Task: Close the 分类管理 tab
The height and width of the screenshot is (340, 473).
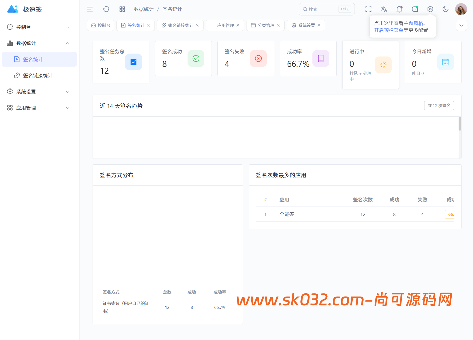Action: pos(279,25)
